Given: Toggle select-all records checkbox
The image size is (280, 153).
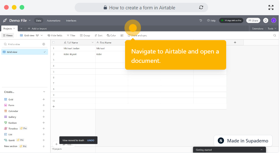Looking at the screenshot, I should 54,43.
